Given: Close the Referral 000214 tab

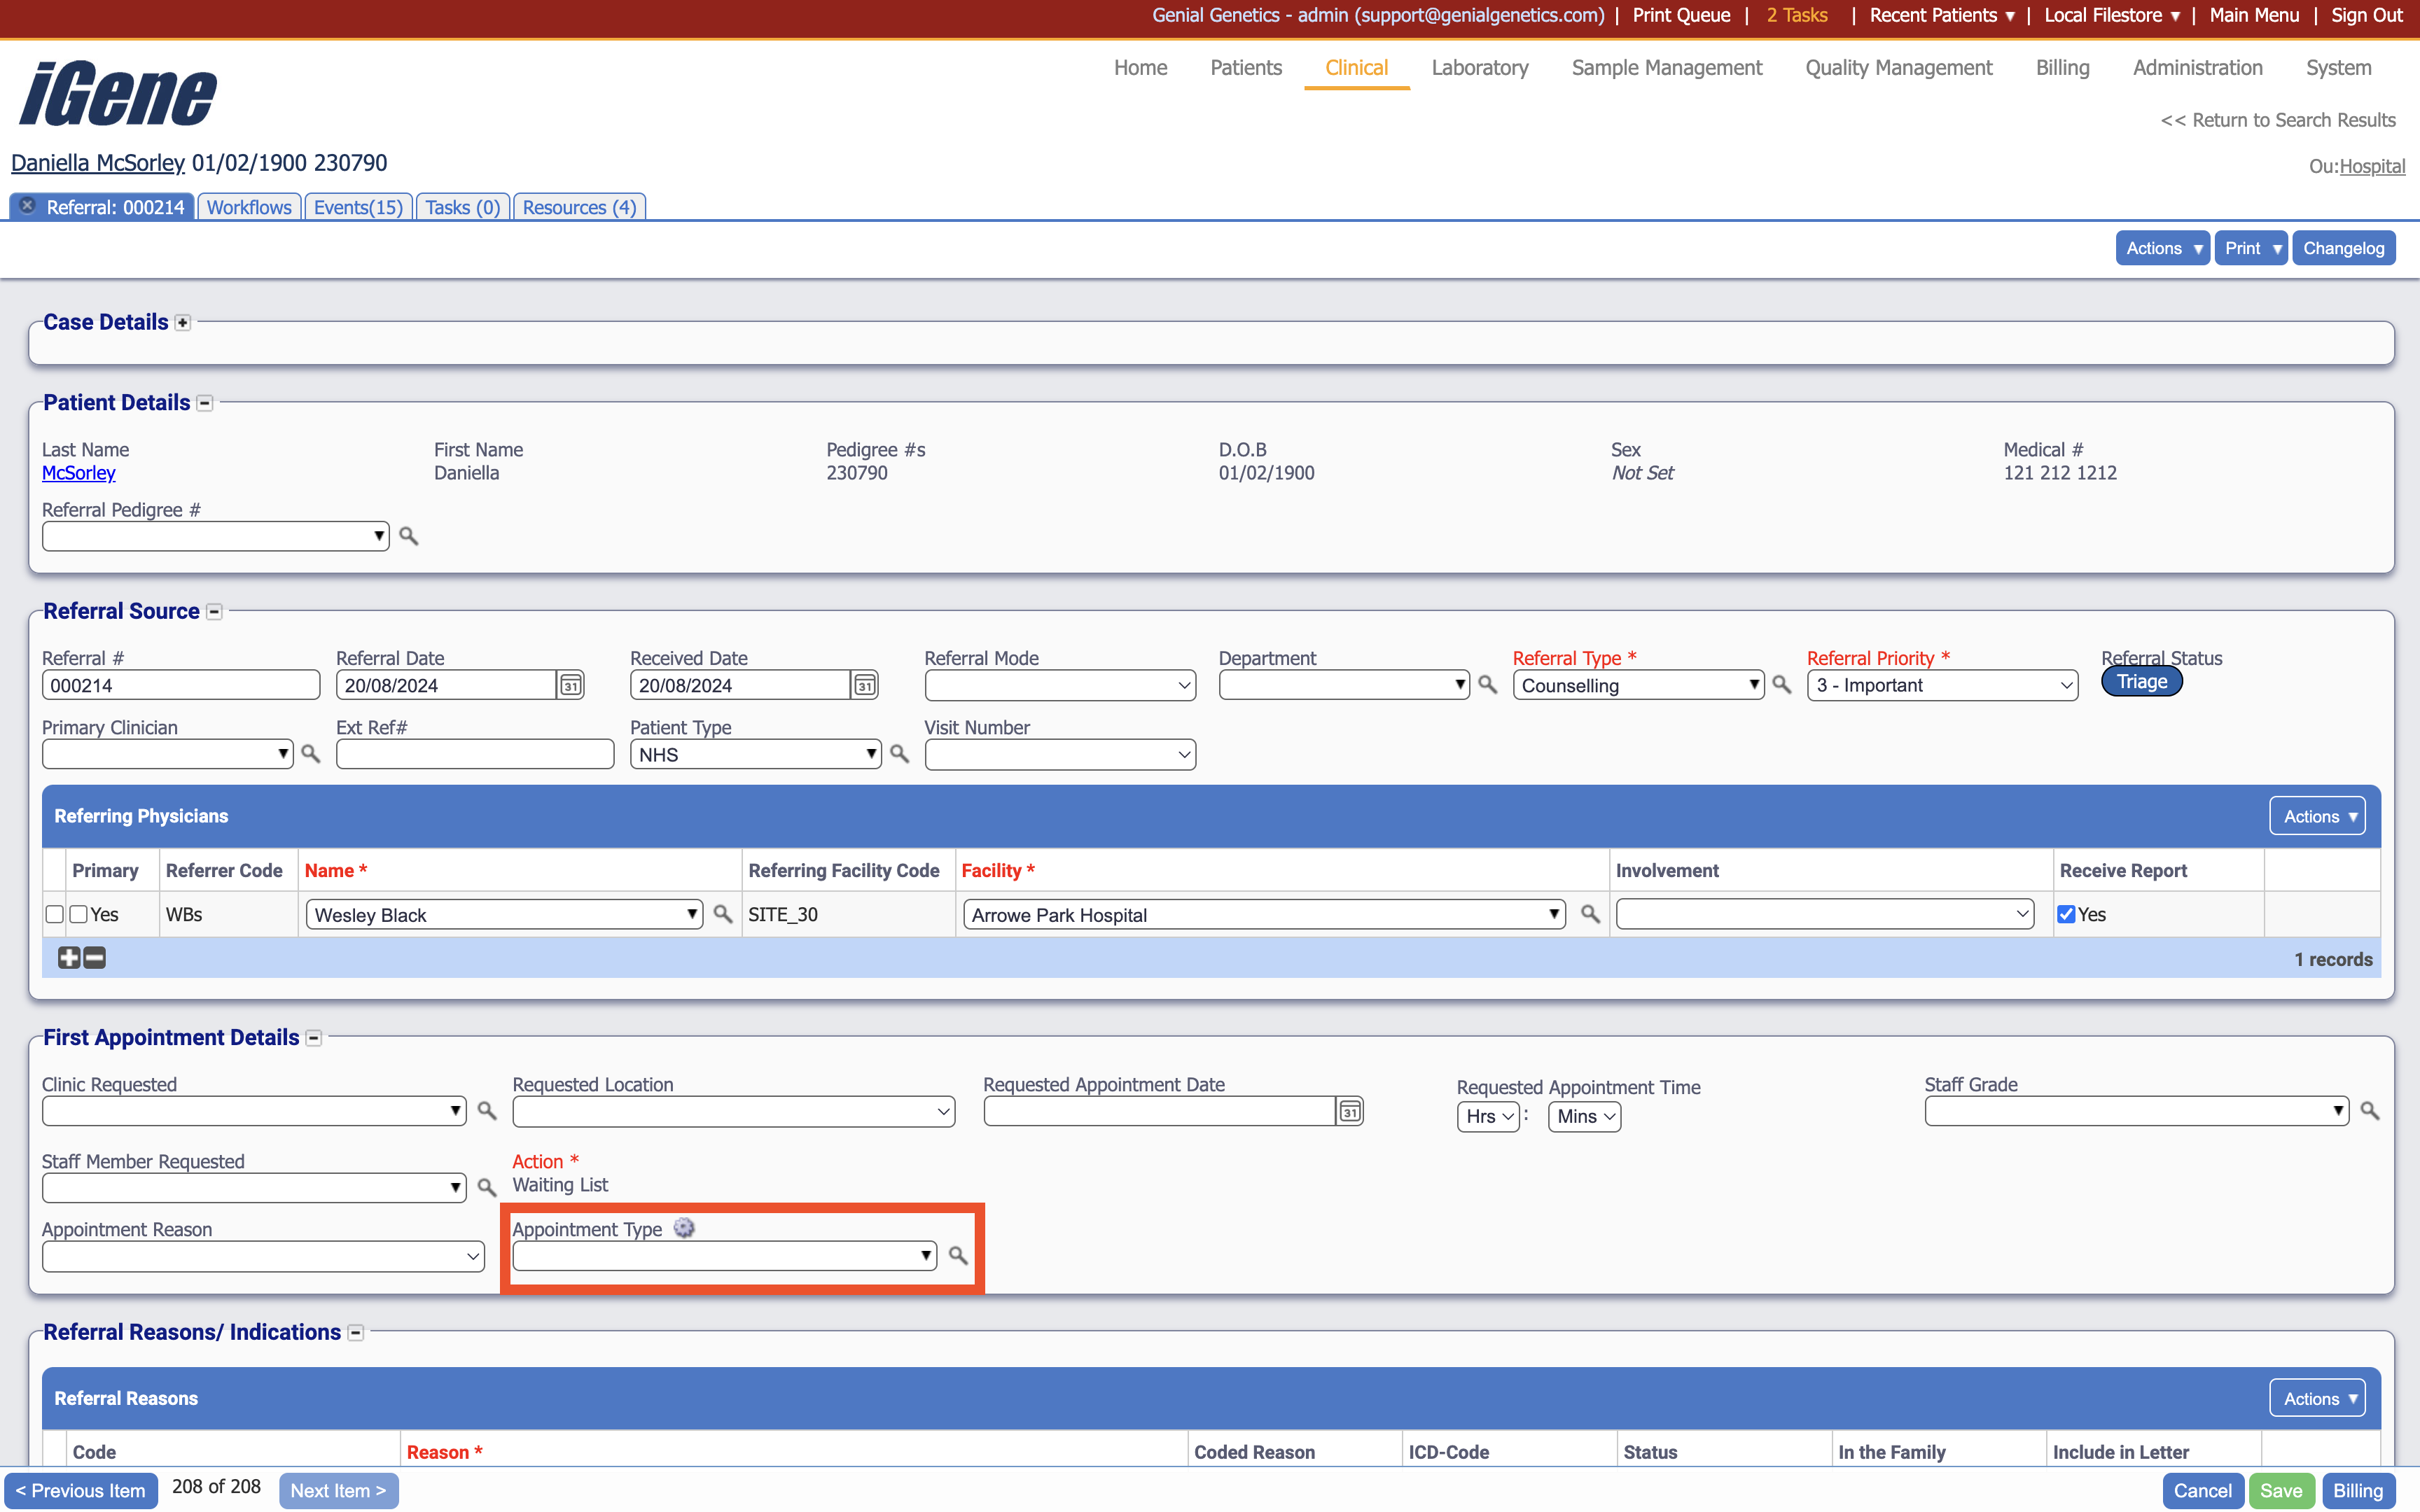Looking at the screenshot, I should coord(28,206).
